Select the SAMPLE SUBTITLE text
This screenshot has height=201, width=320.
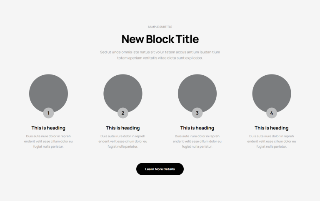(x=160, y=27)
